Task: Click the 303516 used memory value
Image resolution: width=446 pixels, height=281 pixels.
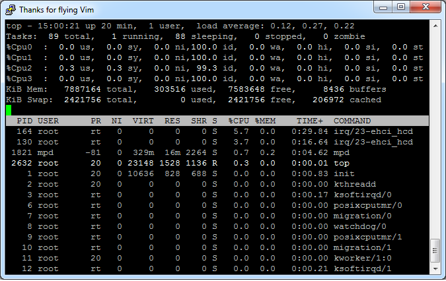Action: coord(170,90)
